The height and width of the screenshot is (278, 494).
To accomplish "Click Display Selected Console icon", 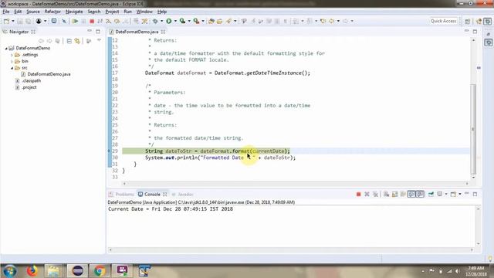I will click(439, 194).
